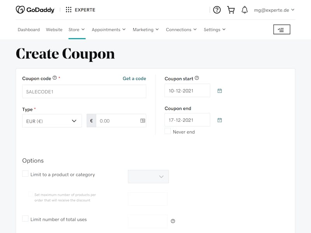The width and height of the screenshot is (311, 233).
Task: Open the Marketing menu
Action: tap(146, 30)
